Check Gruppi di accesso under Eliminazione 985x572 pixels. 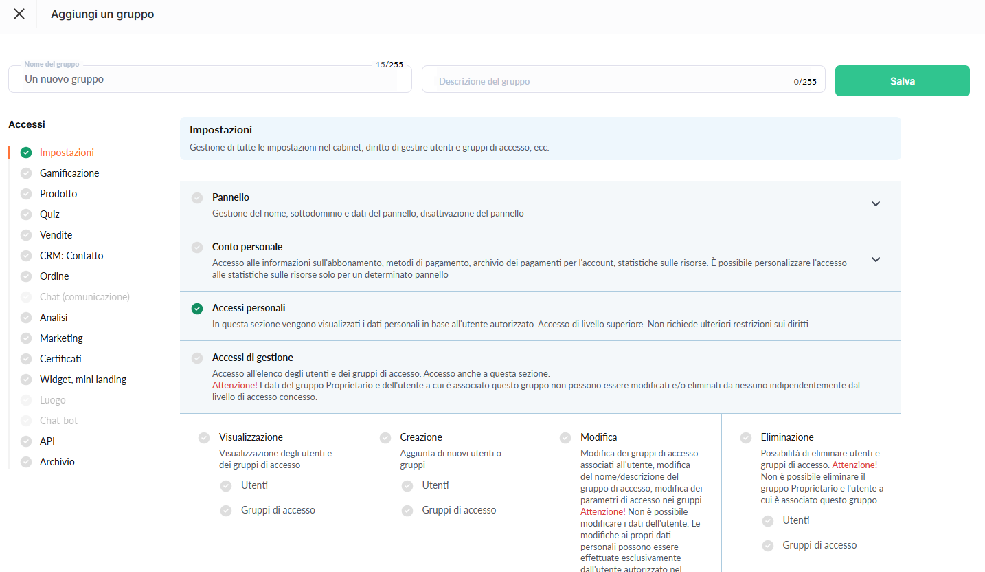pos(768,546)
